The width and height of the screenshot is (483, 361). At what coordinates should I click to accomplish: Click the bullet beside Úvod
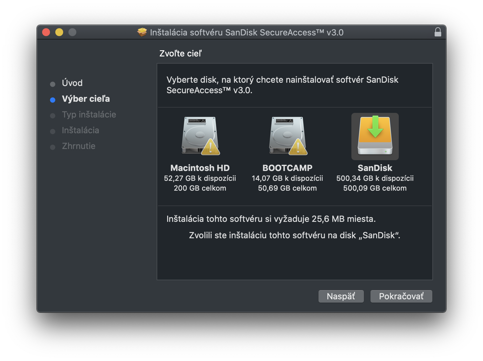point(53,84)
